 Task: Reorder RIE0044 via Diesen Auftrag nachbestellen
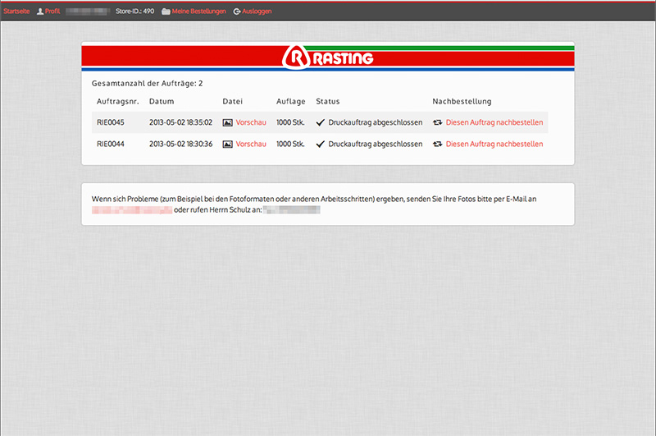pyautogui.click(x=494, y=144)
